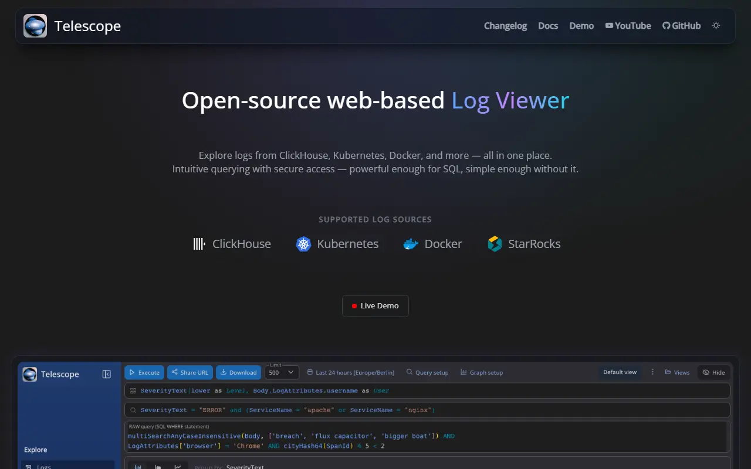
Task: Click the StarRocks logo icon
Action: coord(495,244)
